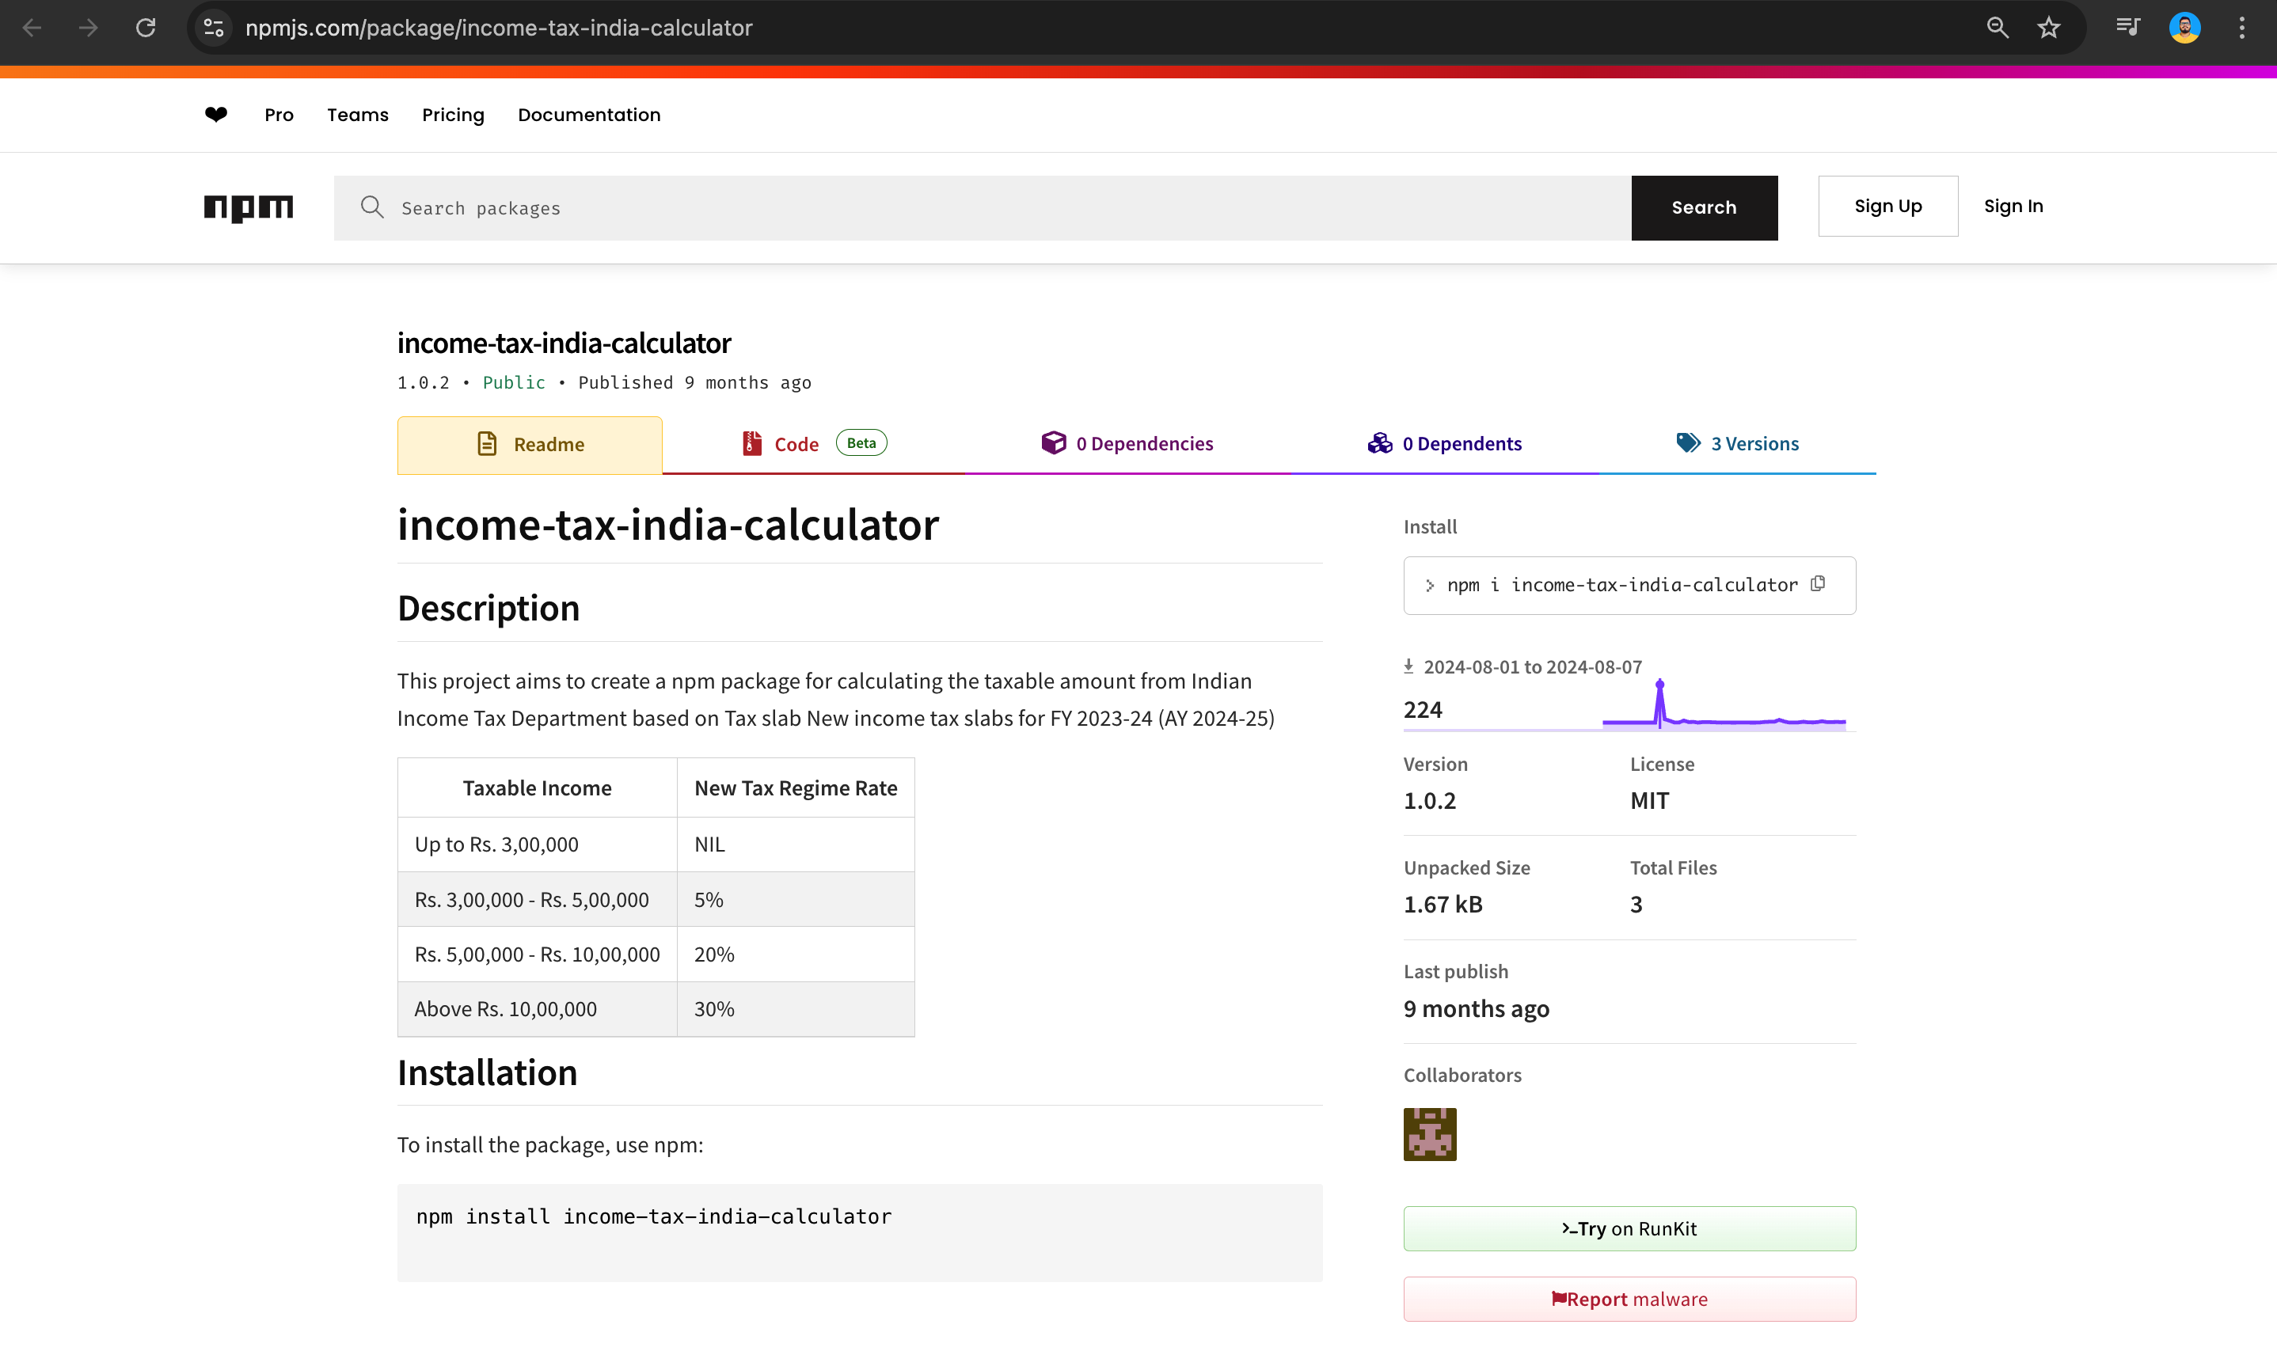
Task: Click the Total Files value 3
Action: tap(1636, 904)
